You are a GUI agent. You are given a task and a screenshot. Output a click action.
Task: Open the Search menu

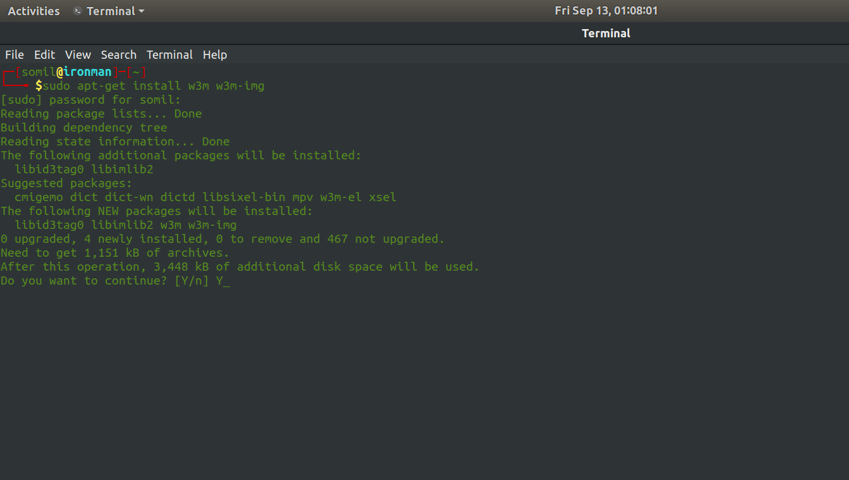click(x=118, y=55)
